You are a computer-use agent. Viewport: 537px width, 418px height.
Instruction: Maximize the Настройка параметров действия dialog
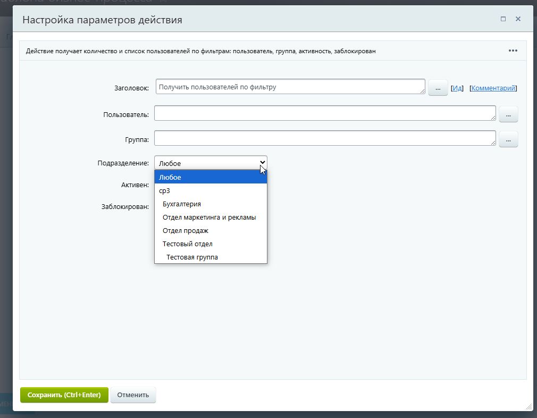[x=503, y=19]
